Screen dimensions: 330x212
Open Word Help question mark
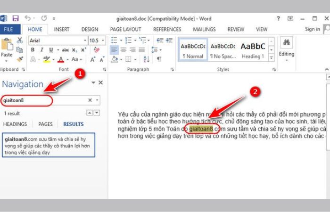point(278,18)
